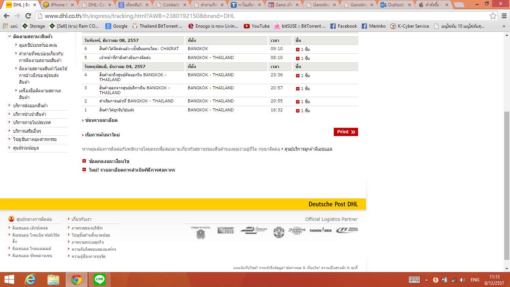Expand piece details for row 2 at 20:55
The height and width of the screenshot is (287, 510).
(298, 102)
